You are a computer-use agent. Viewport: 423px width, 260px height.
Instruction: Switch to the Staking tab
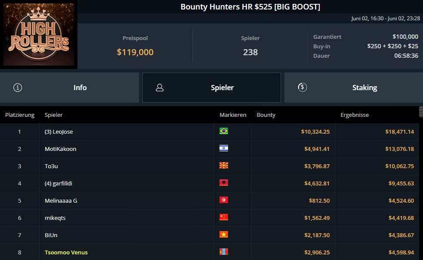[353, 88]
